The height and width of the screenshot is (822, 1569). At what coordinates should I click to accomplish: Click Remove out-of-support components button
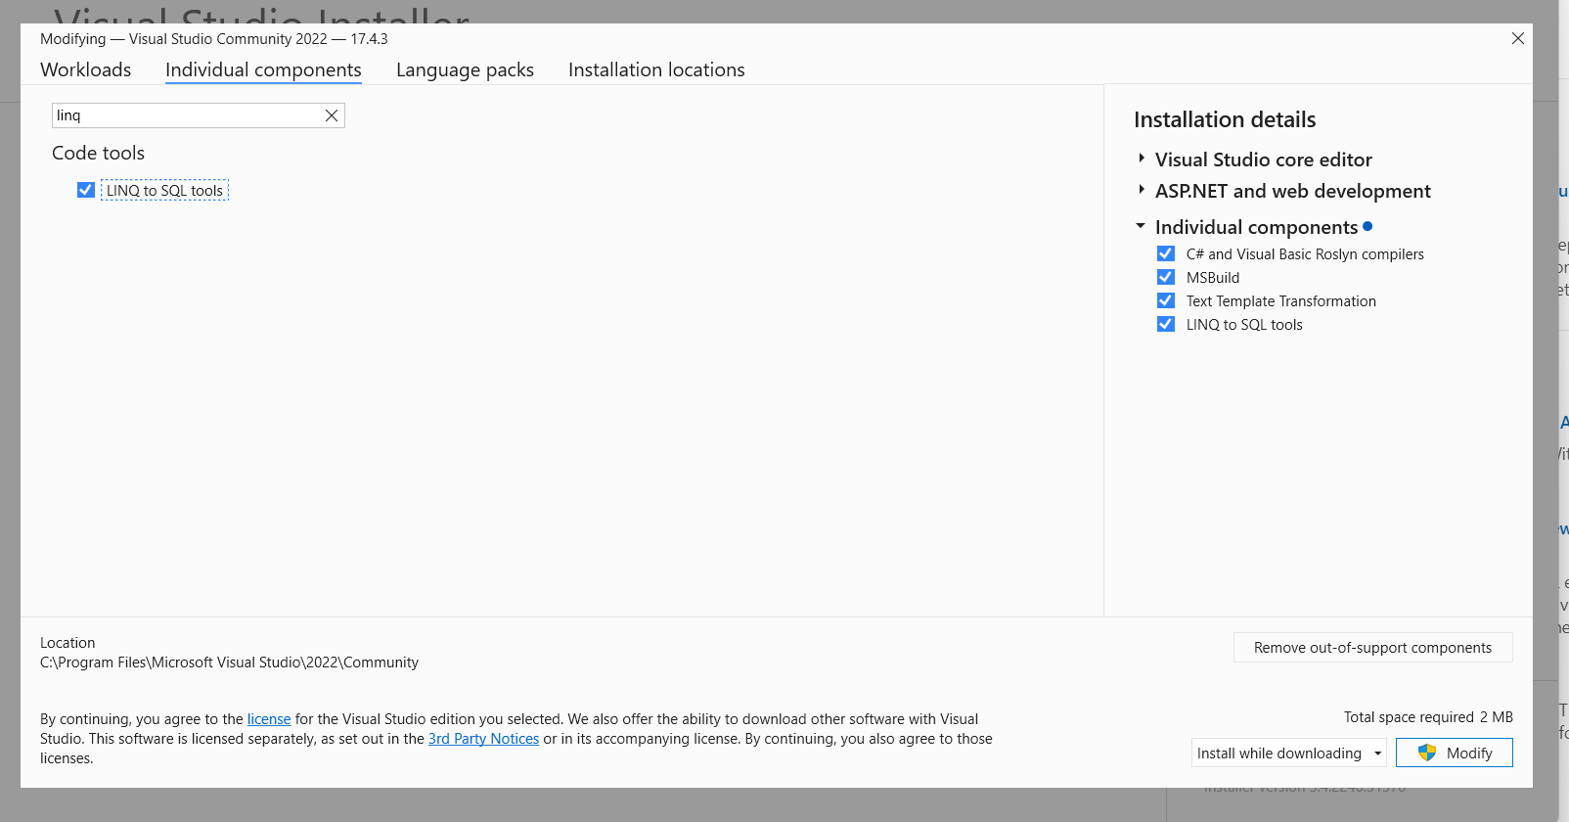[x=1372, y=648]
